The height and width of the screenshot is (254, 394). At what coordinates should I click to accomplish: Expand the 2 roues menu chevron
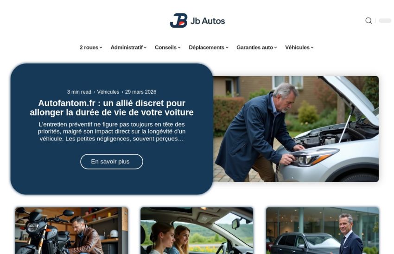click(x=101, y=48)
